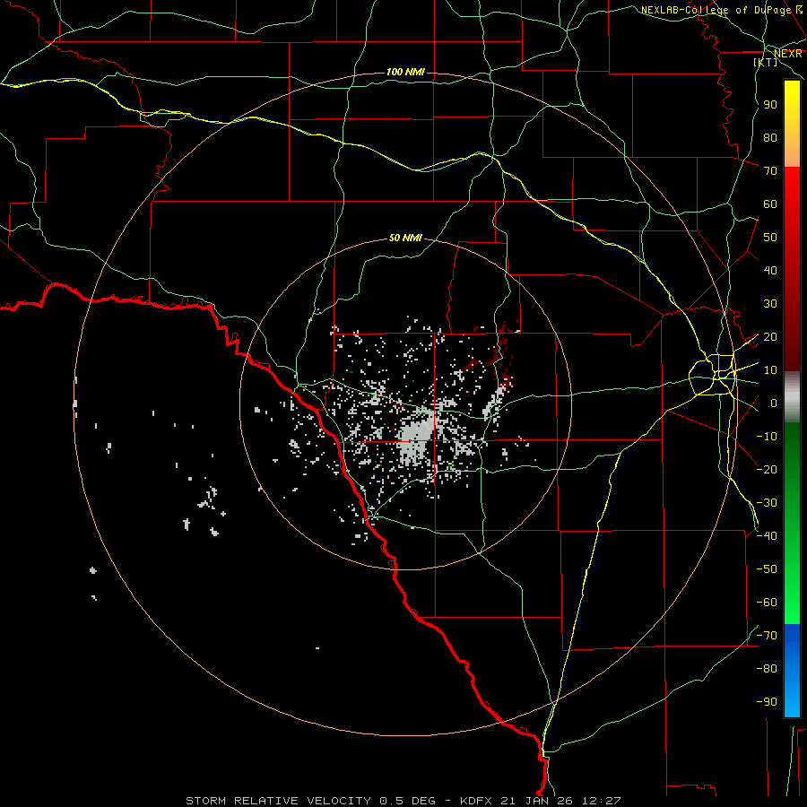Click the 50 value on the velocity scale
The width and height of the screenshot is (807, 807).
(x=770, y=238)
